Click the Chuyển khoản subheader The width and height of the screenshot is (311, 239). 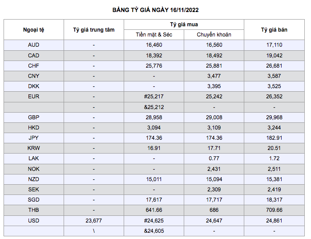coord(214,35)
